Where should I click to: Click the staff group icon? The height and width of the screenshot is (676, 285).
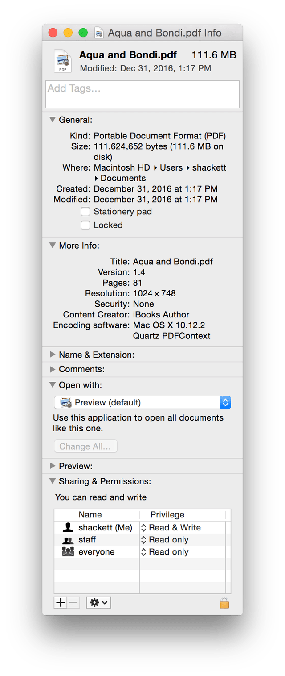68,540
